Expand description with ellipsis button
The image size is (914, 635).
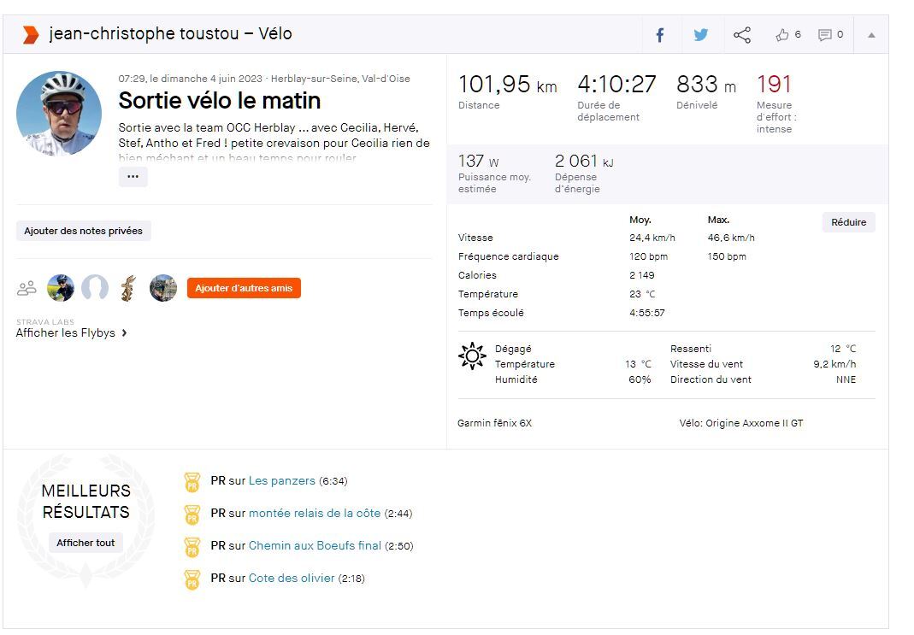tap(133, 177)
